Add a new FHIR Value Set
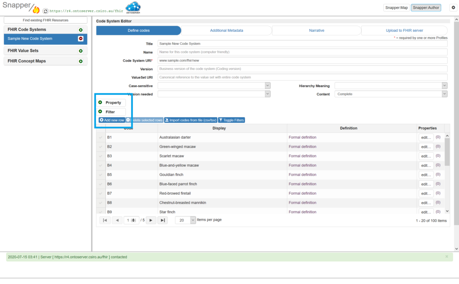 81,51
